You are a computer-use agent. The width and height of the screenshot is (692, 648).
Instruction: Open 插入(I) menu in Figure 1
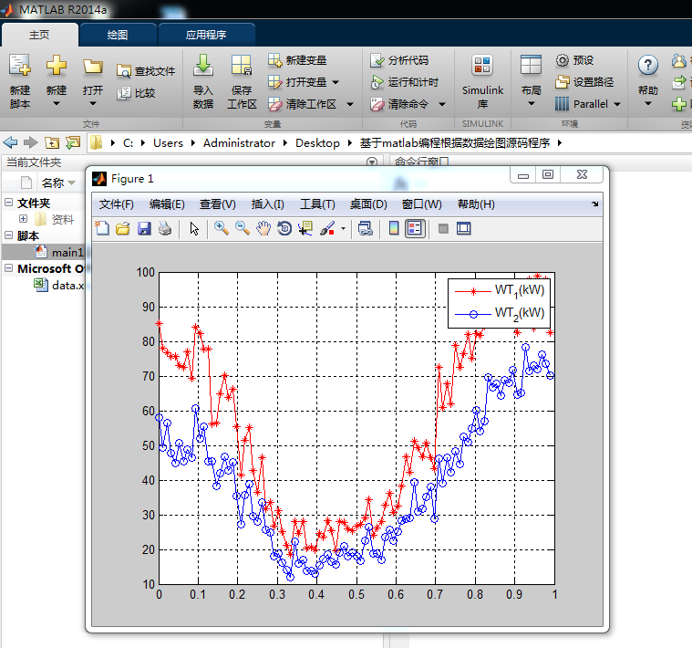[267, 204]
